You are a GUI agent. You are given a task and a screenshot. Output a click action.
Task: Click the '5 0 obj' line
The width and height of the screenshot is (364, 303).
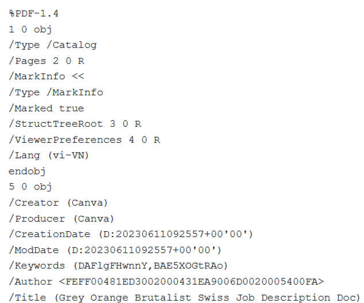click(x=30, y=187)
